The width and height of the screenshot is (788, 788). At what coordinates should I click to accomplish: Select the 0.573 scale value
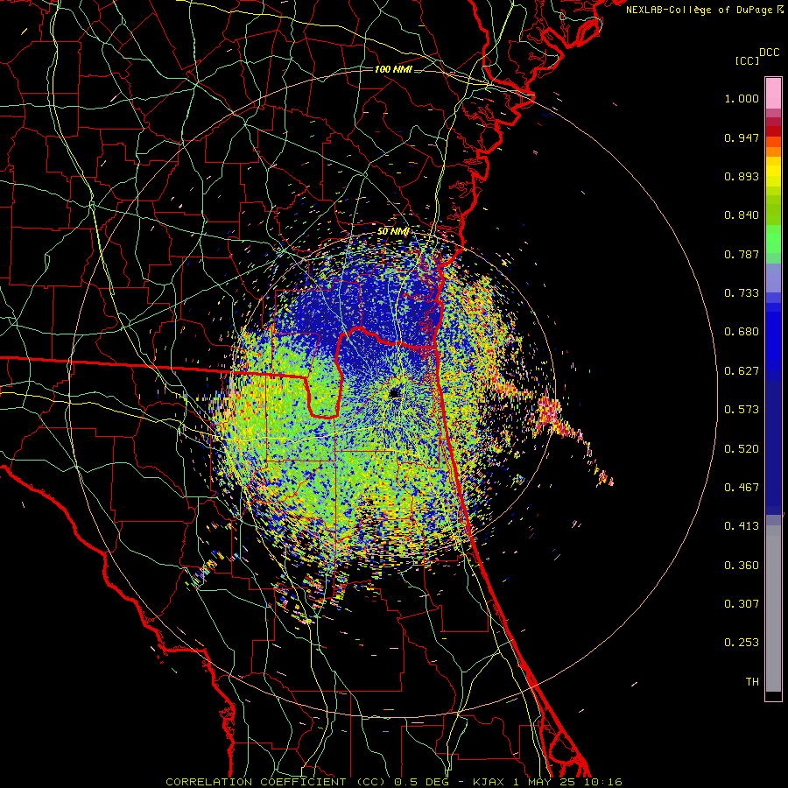coord(742,410)
